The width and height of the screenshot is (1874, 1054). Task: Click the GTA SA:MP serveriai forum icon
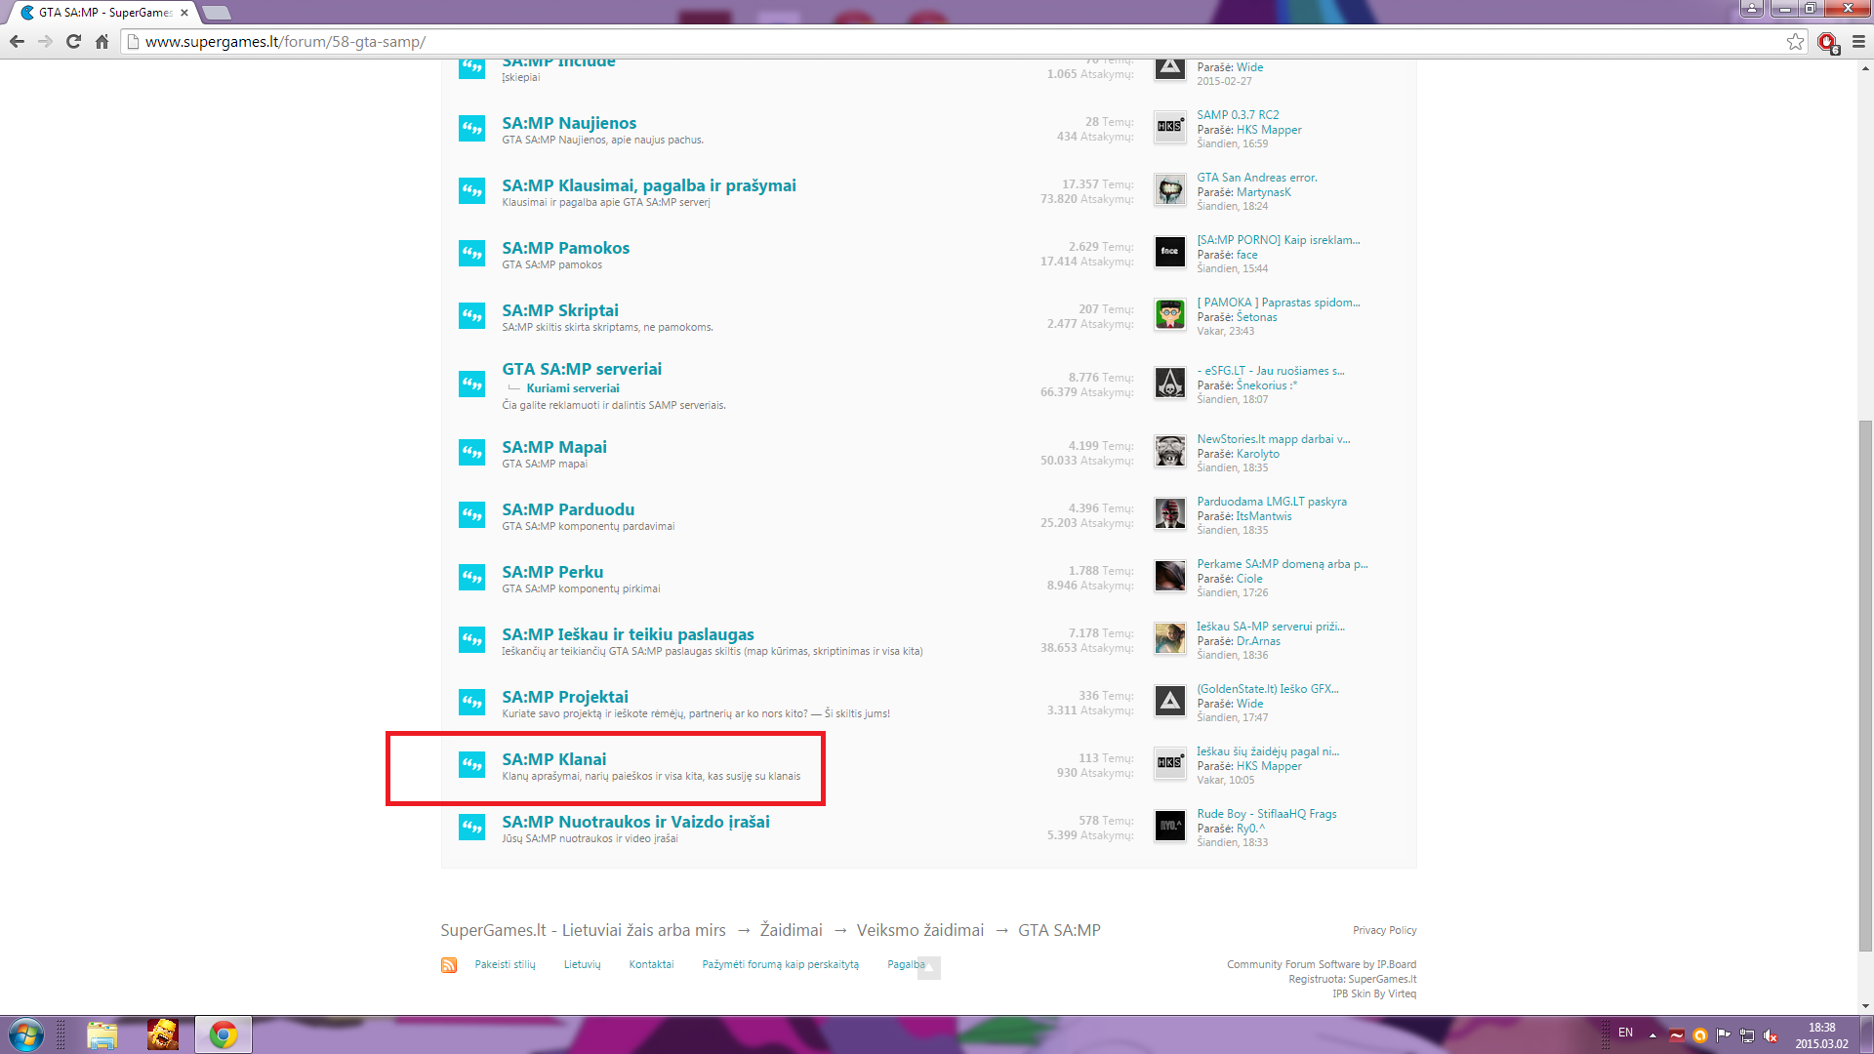click(x=471, y=385)
